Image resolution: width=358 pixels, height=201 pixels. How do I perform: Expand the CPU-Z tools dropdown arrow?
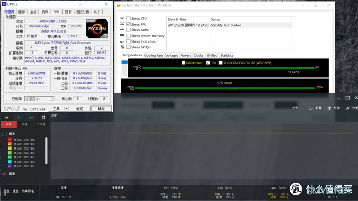[67, 109]
